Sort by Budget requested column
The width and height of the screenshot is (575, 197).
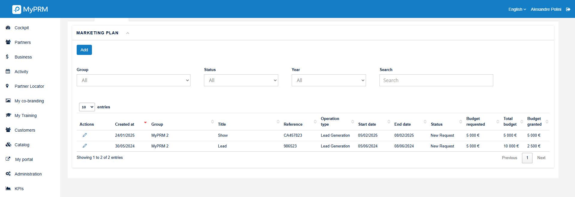tap(475, 121)
